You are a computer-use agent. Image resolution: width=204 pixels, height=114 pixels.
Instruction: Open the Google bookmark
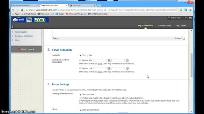click(x=60, y=14)
